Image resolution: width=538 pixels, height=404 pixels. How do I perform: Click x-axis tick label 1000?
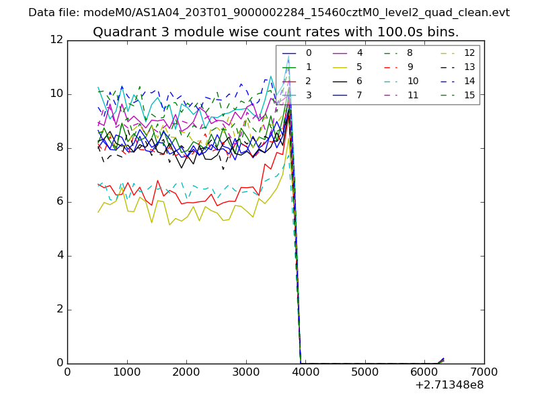point(126,371)
